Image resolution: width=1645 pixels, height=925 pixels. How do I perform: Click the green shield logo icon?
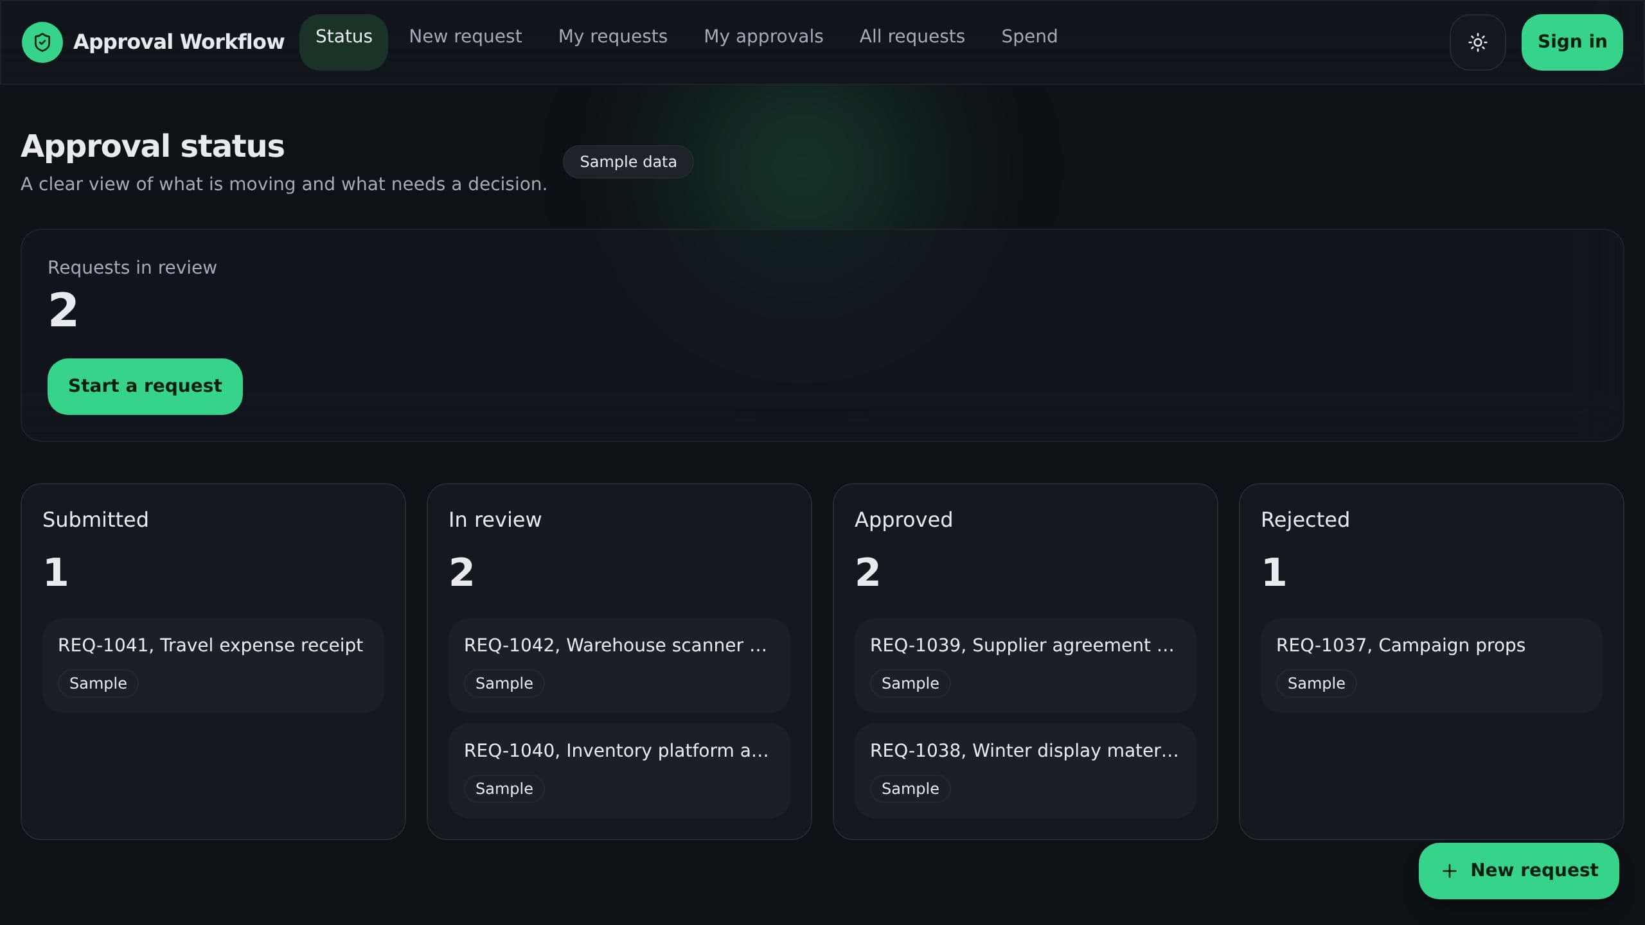(x=42, y=42)
